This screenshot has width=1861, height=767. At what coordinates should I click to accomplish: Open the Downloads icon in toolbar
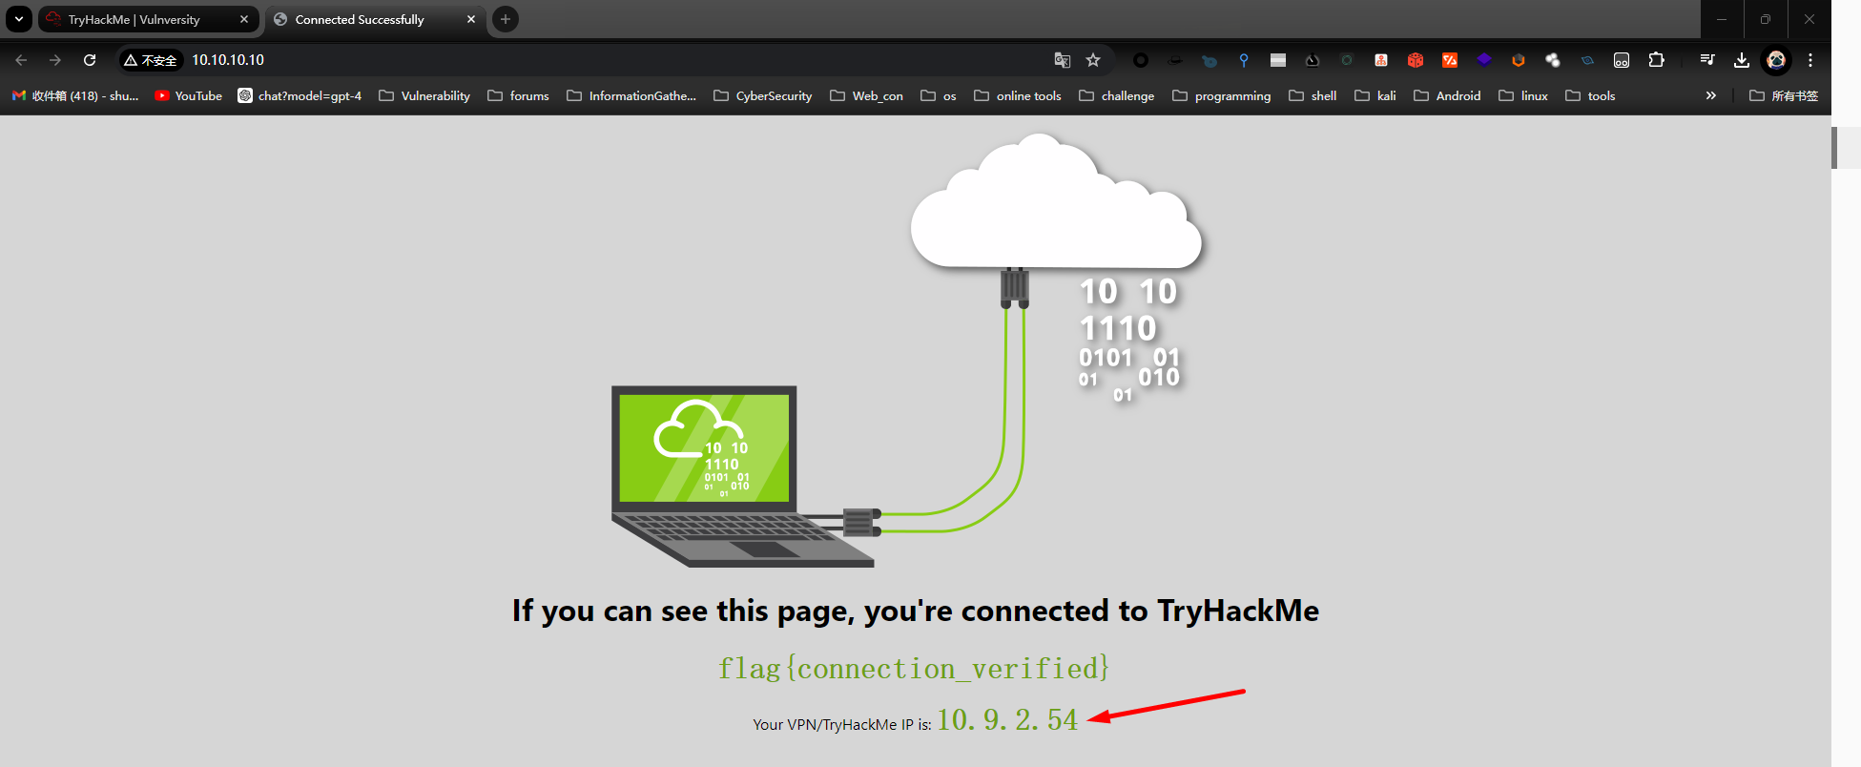[1742, 60]
